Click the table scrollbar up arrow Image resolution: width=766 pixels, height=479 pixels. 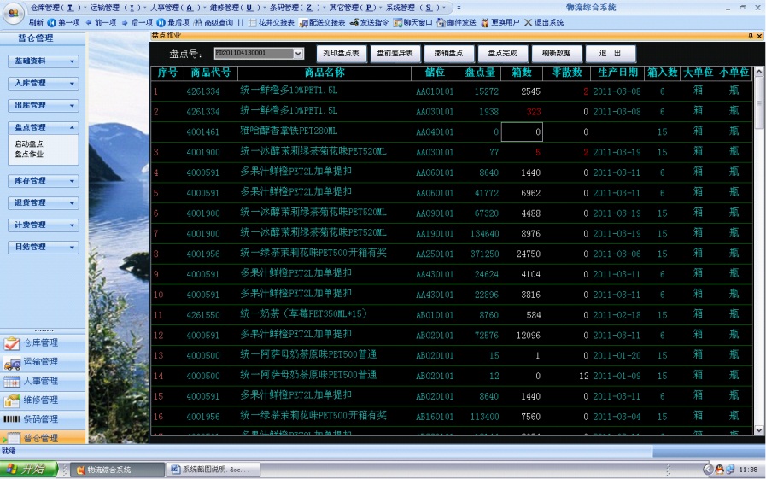pos(758,72)
